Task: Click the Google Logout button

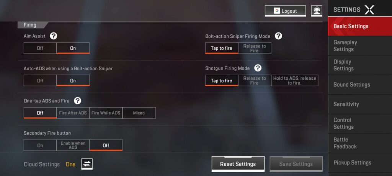Action: tap(285, 11)
